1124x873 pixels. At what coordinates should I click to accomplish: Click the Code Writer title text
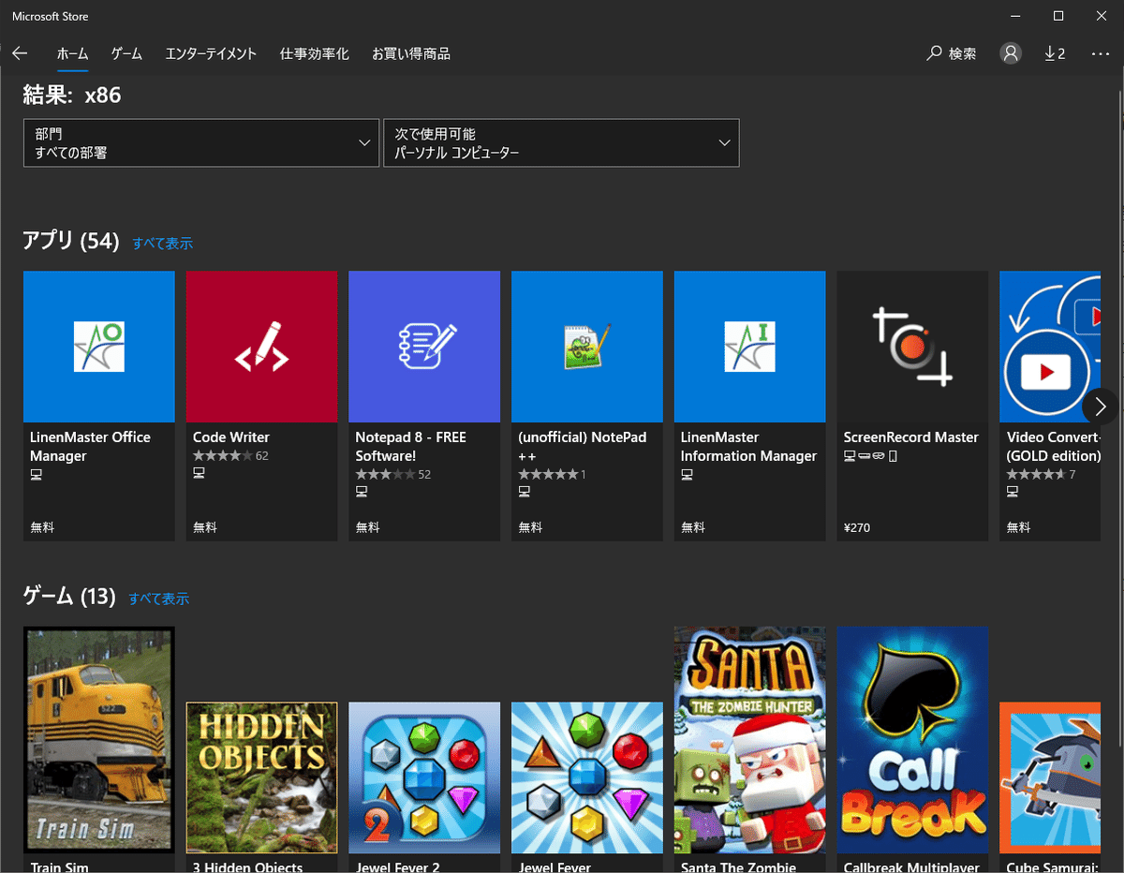tap(231, 437)
